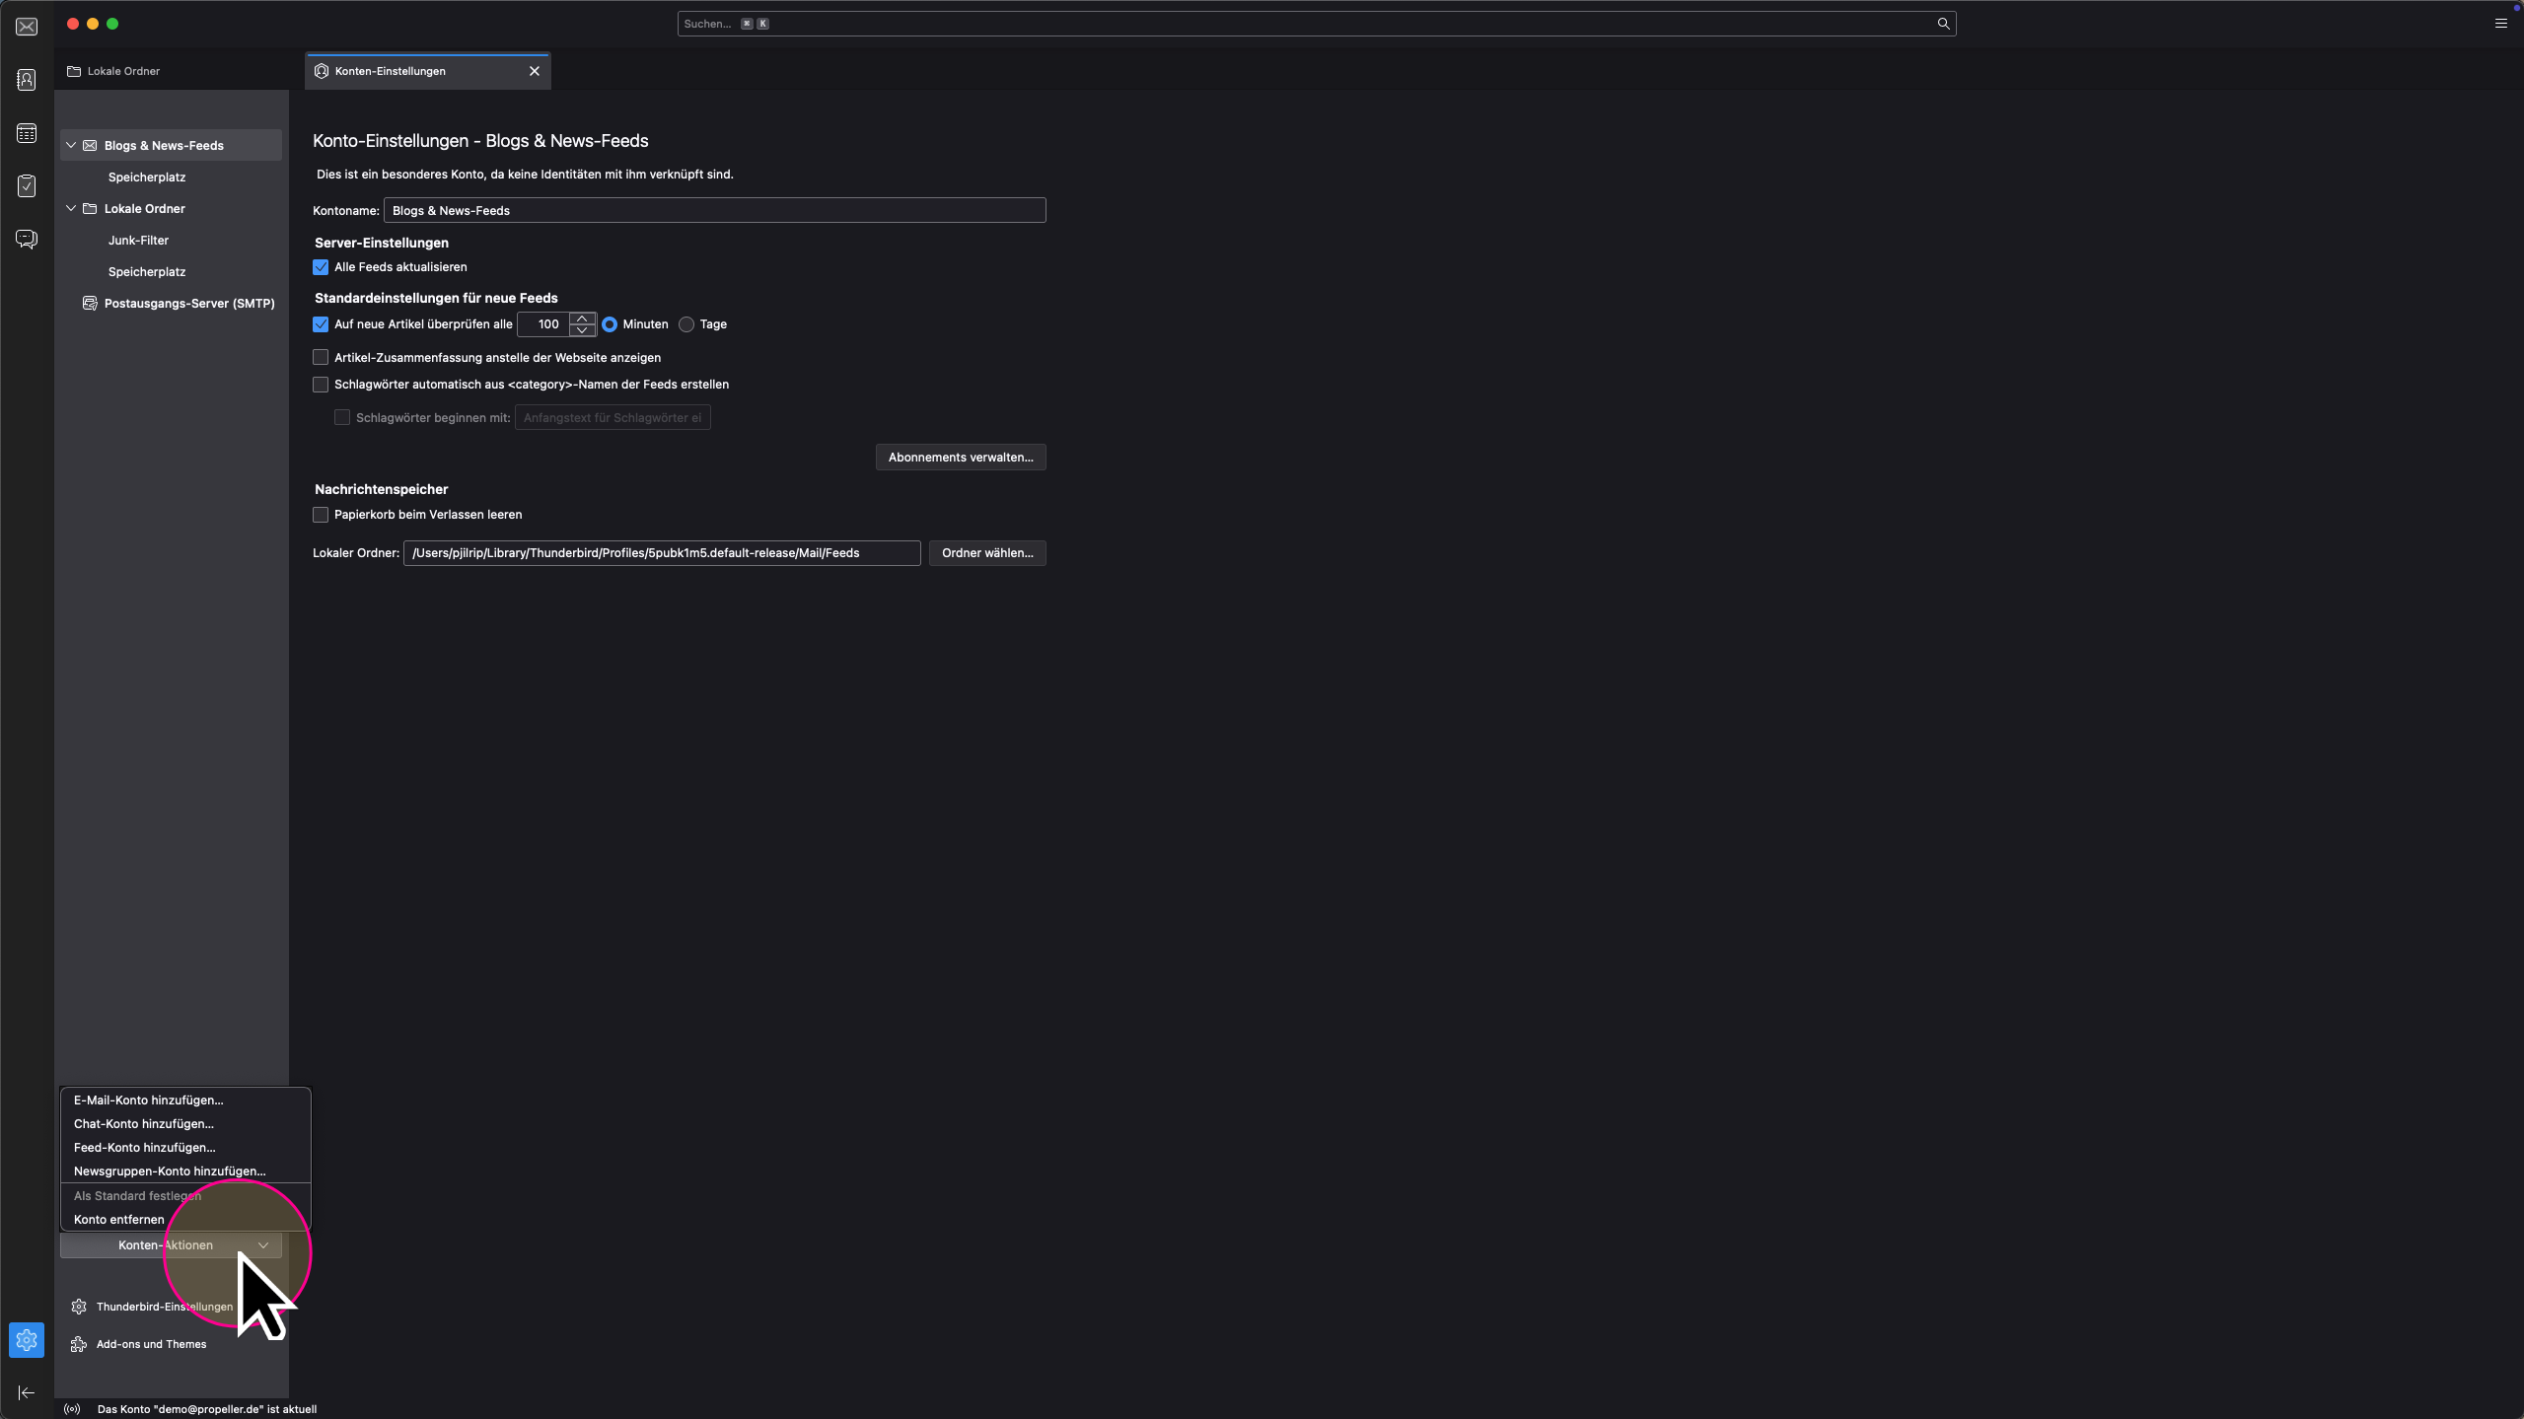The image size is (2524, 1419).
Task: Enable Papierkorb beim Verlassen leeren
Action: 321,515
